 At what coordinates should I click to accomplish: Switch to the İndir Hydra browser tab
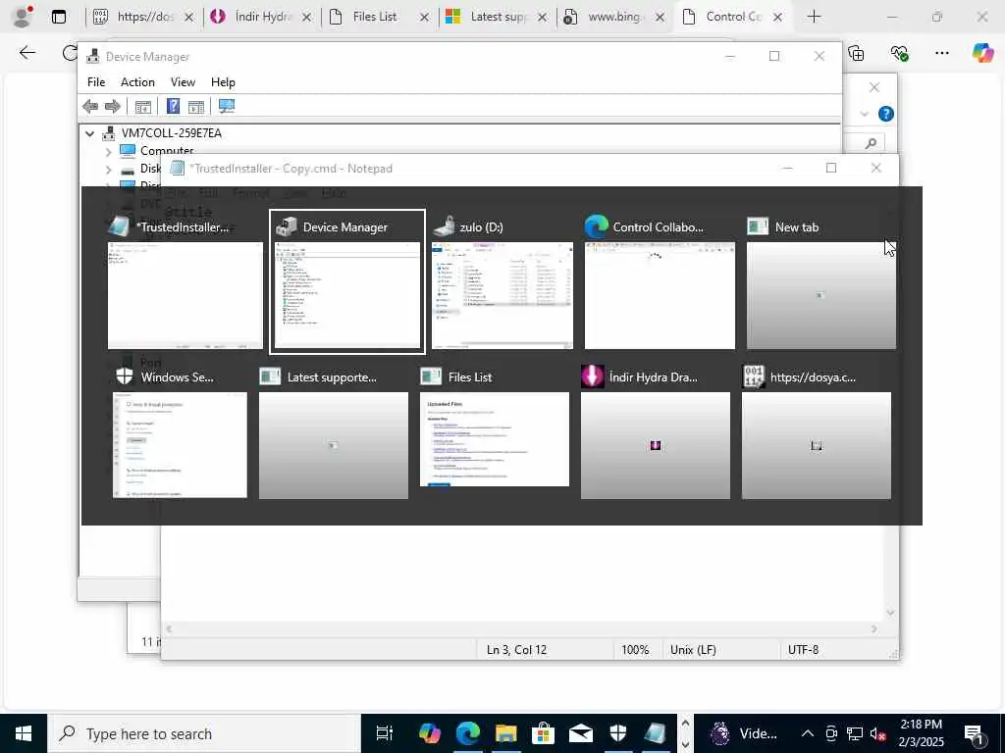[262, 17]
